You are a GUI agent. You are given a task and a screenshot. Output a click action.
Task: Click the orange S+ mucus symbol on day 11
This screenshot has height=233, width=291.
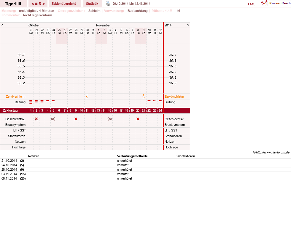(87, 96)
